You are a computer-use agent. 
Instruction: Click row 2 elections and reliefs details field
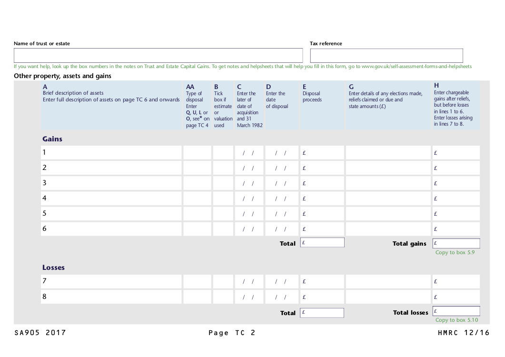(x=388, y=168)
